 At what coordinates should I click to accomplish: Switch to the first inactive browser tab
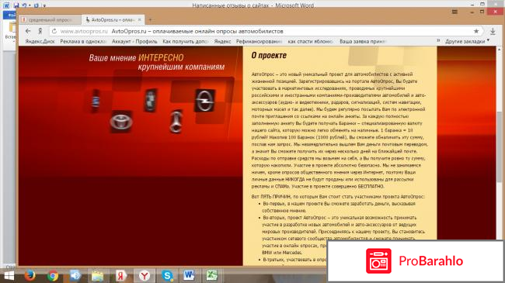pos(49,19)
